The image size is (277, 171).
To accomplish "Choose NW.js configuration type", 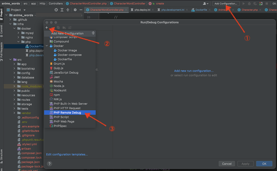I will click(x=70, y=99).
